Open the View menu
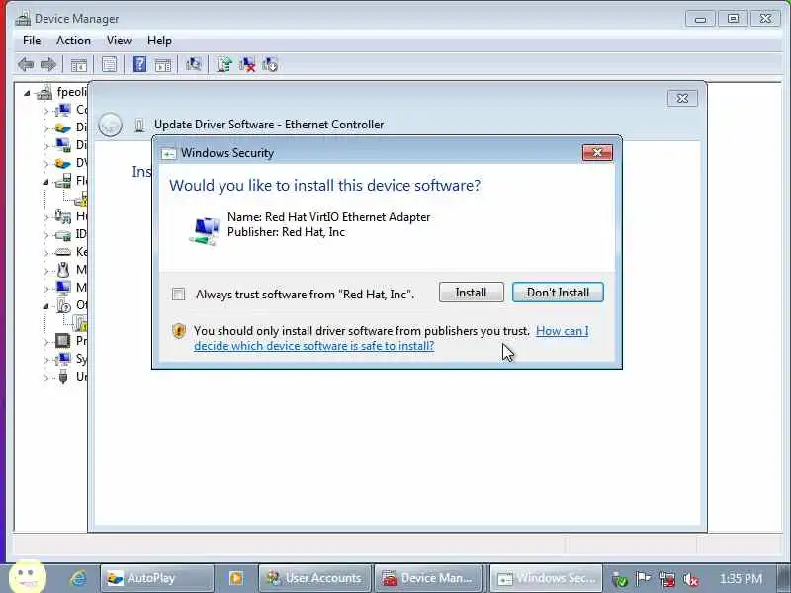This screenshot has width=791, height=593. [119, 41]
